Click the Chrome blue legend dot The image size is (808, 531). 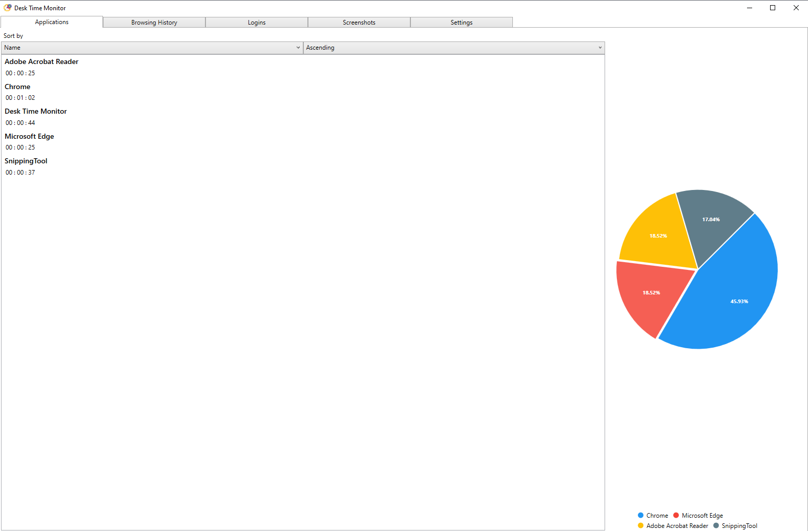640,515
